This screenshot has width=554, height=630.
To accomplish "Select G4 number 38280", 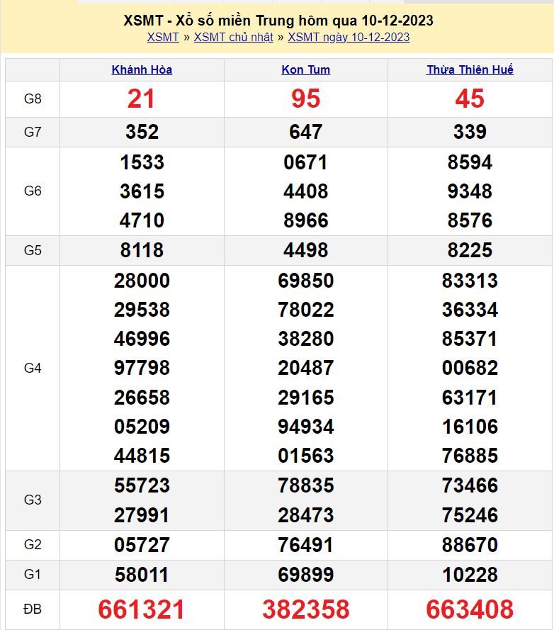I will pyautogui.click(x=306, y=338).
